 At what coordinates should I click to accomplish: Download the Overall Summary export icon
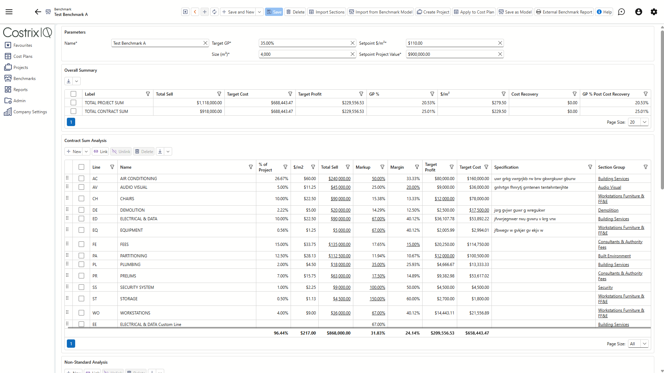[69, 81]
